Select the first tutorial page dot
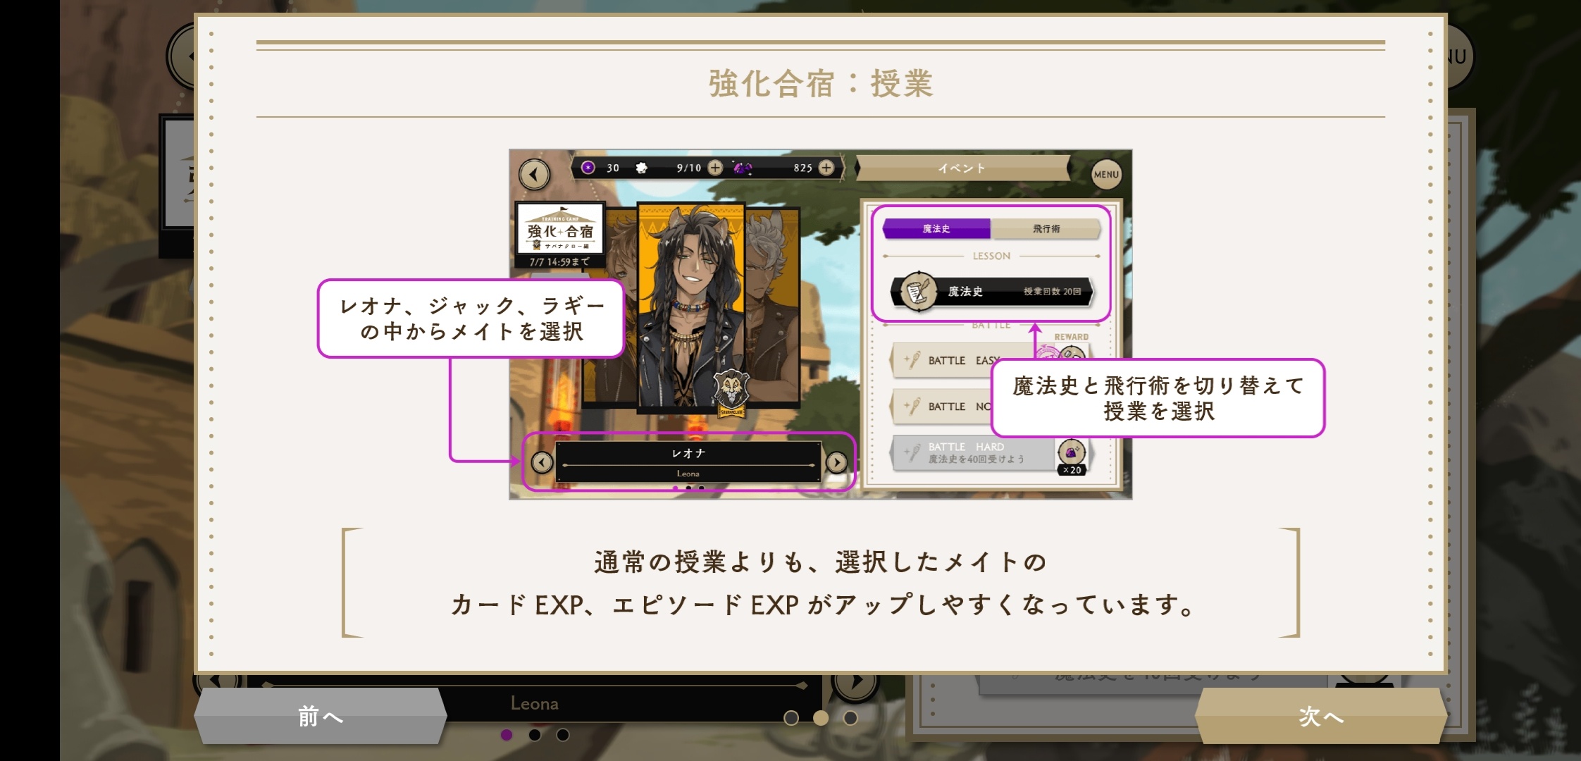1581x761 pixels. click(791, 717)
